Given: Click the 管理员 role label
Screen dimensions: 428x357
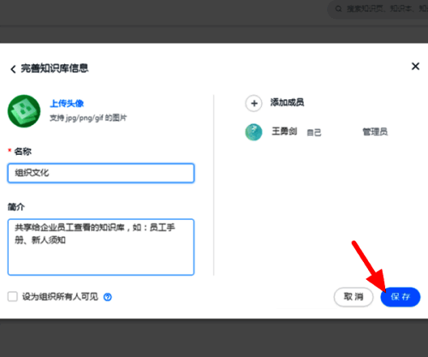Looking at the screenshot, I should click(x=375, y=132).
